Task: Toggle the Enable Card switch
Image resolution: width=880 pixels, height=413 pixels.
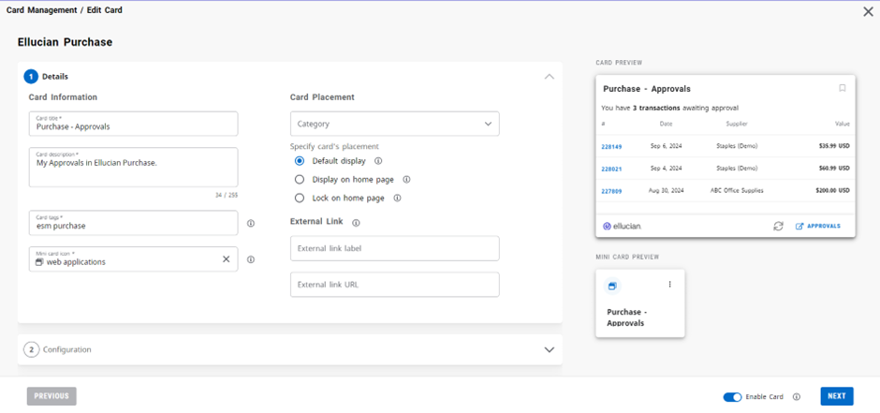Action: pyautogui.click(x=732, y=397)
